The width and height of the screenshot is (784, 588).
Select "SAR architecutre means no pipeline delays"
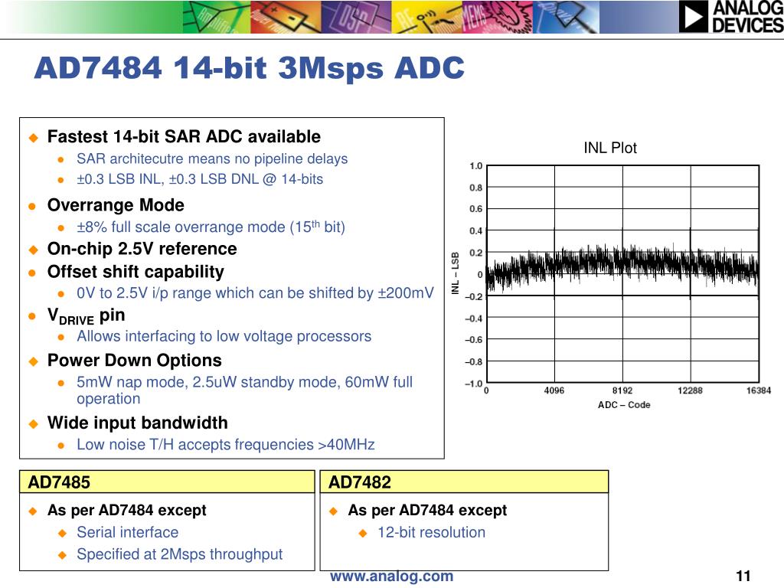tap(212, 159)
